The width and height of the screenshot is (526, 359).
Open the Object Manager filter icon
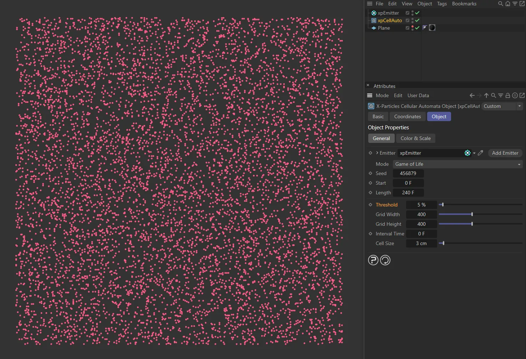[515, 4]
